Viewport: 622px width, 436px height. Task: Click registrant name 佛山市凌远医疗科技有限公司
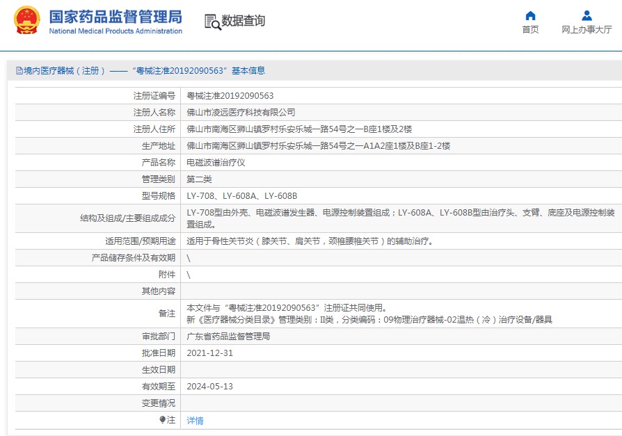tap(241, 113)
